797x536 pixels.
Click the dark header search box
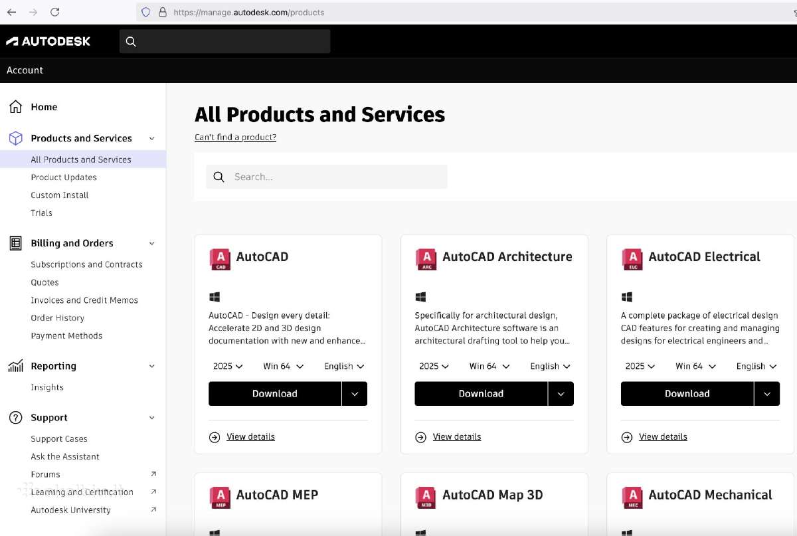(x=224, y=41)
